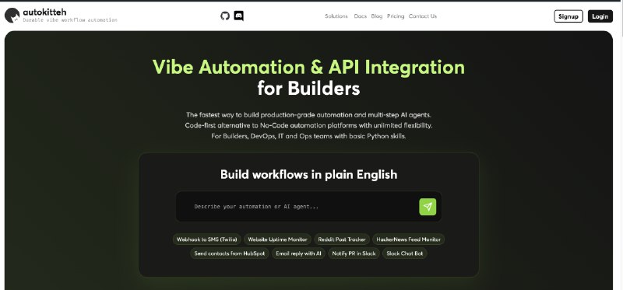Image resolution: width=623 pixels, height=290 pixels.
Task: Select Email reply with AI example
Action: tap(298, 253)
